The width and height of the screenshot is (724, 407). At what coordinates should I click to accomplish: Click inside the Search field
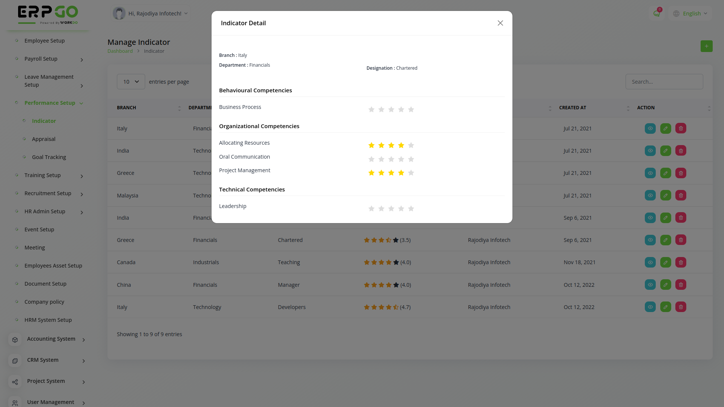(x=664, y=81)
